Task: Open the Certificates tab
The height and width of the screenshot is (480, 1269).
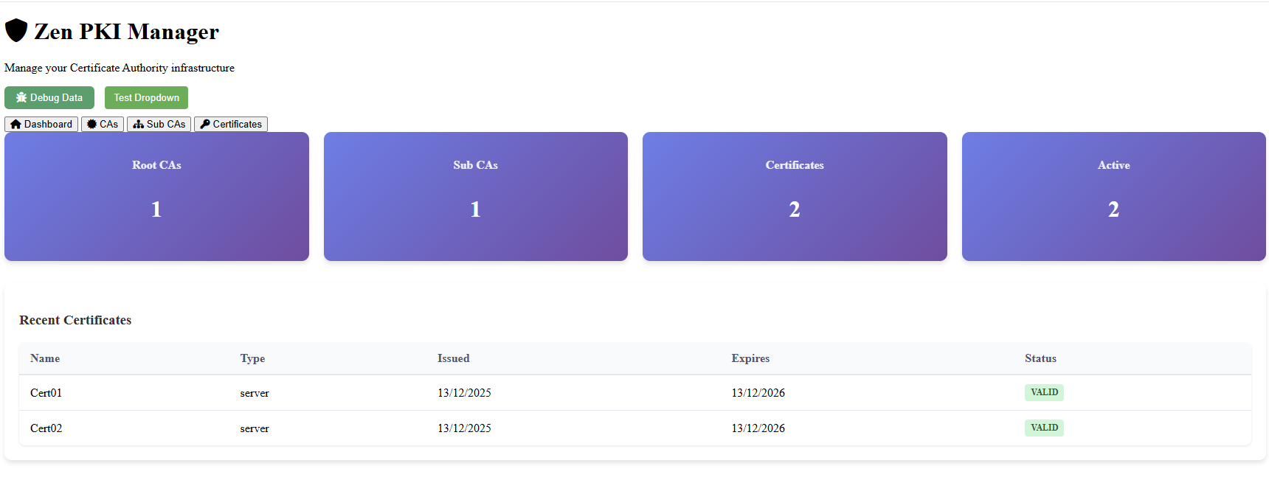Action: 231,124
